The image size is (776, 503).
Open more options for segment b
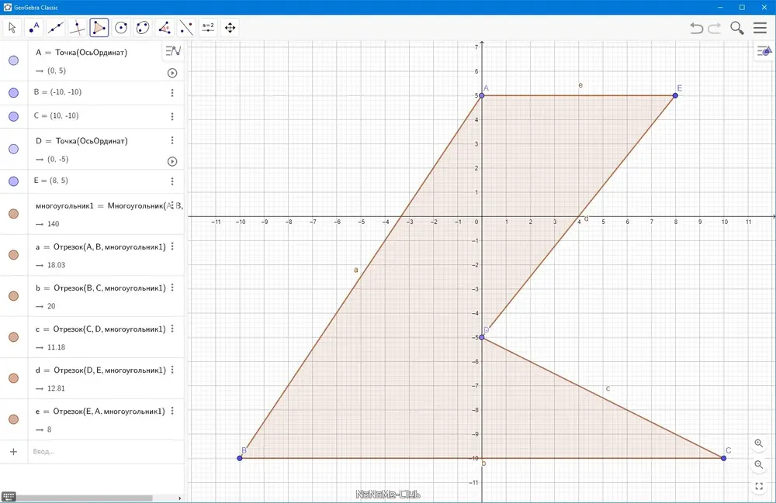point(172,287)
